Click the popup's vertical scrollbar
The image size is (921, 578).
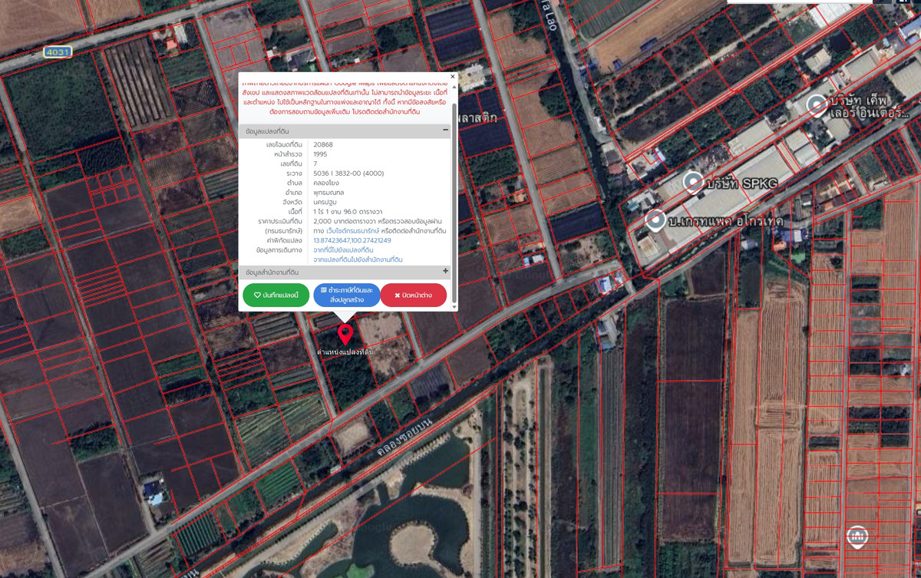click(x=454, y=192)
